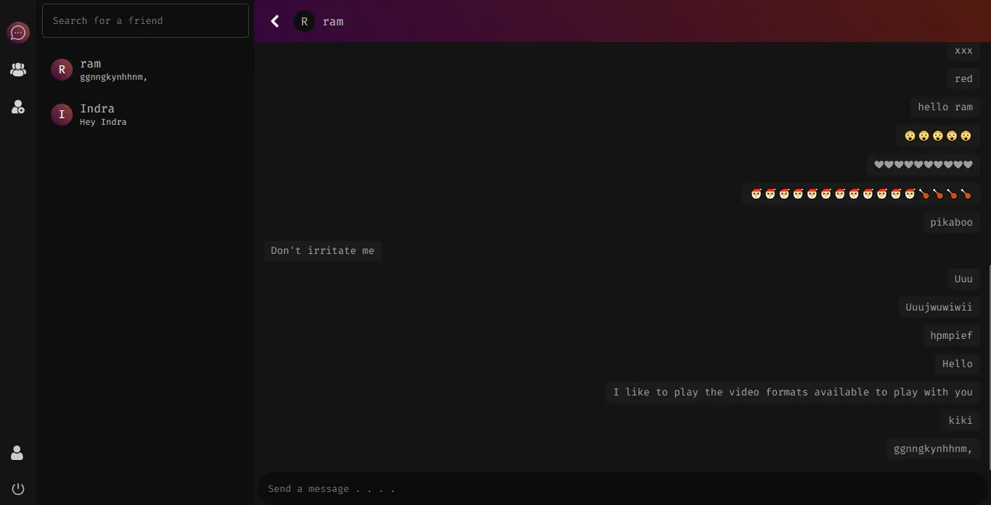Click the profile person icon near the bottom
The width and height of the screenshot is (991, 505).
17,452
